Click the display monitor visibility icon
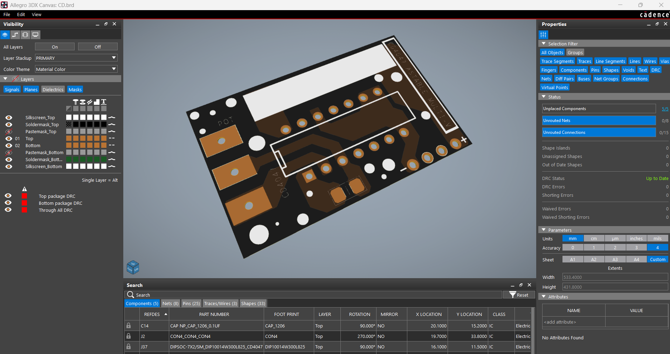This screenshot has width=670, height=354. click(x=35, y=35)
